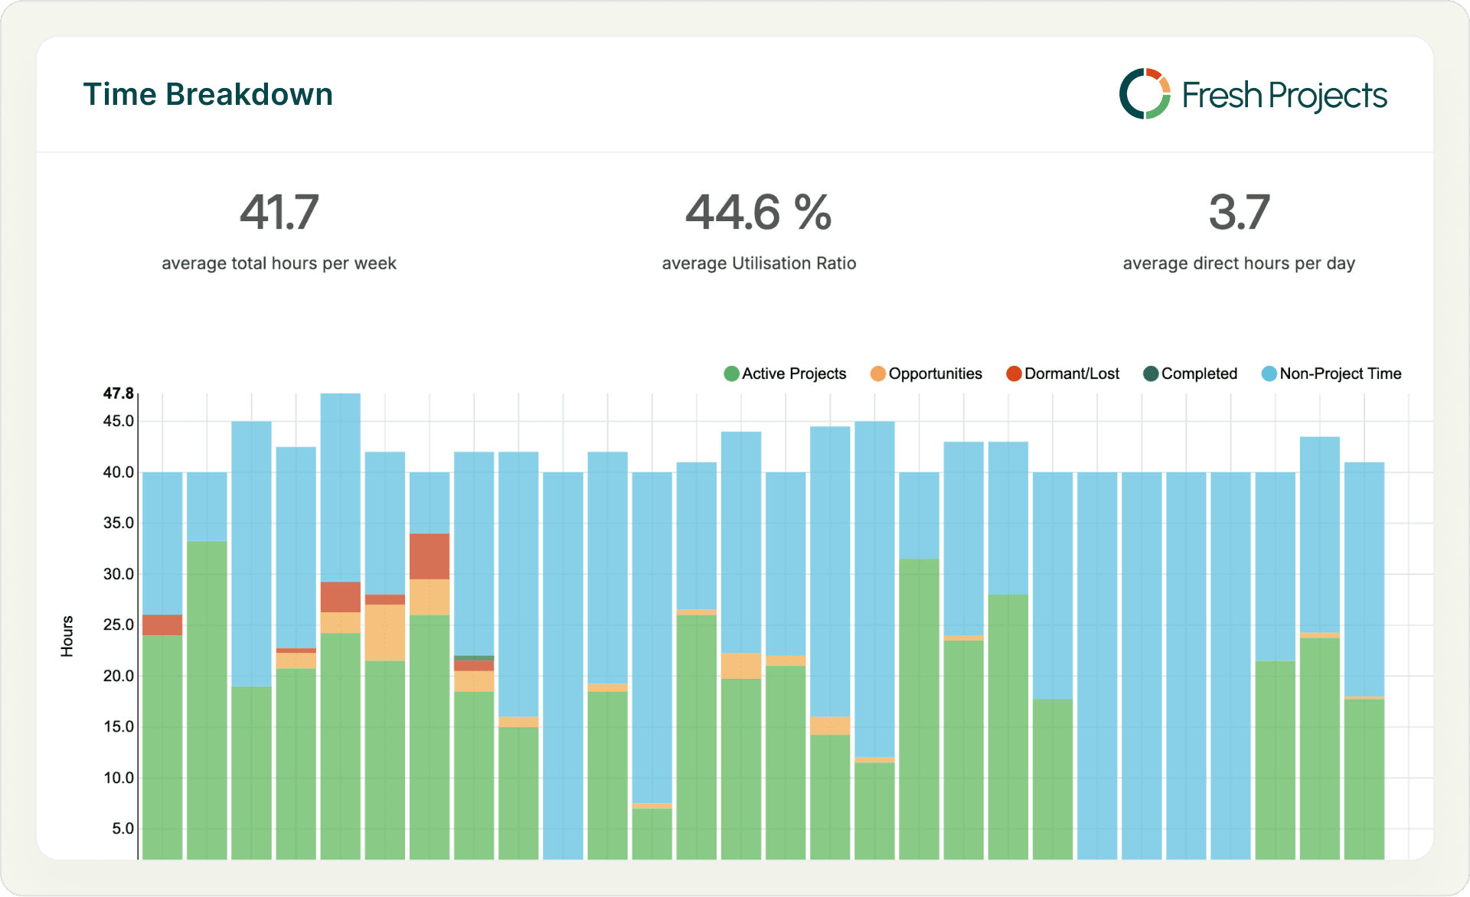Click the Hours y-axis label
The width and height of the screenshot is (1470, 897).
coord(67,636)
